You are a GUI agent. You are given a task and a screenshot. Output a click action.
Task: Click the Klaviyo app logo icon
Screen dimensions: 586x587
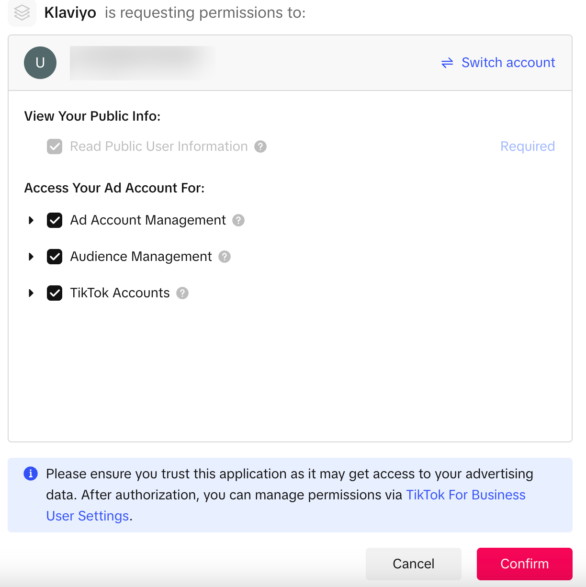[22, 12]
